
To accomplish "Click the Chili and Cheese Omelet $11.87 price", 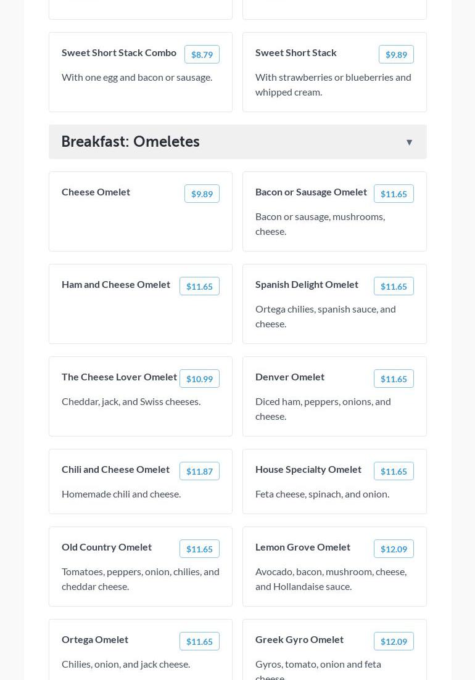I will [x=199, y=471].
